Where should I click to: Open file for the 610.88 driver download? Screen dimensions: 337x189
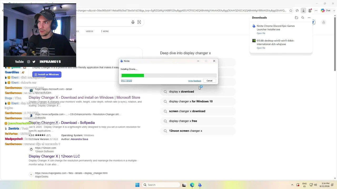(261, 48)
